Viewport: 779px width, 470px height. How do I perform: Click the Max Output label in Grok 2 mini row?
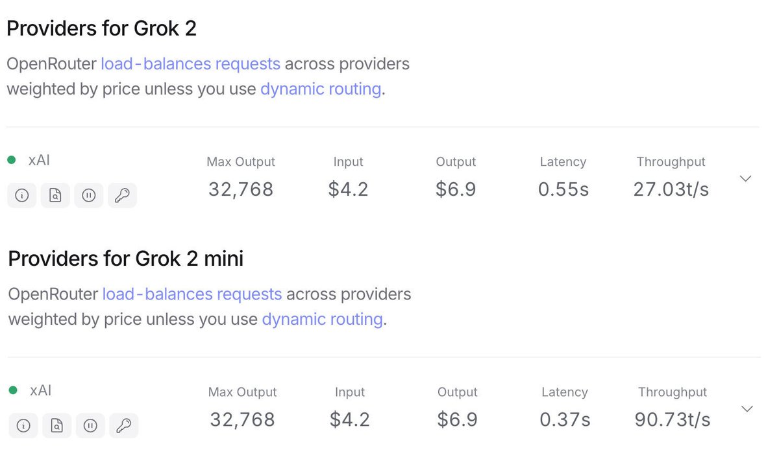click(x=242, y=392)
